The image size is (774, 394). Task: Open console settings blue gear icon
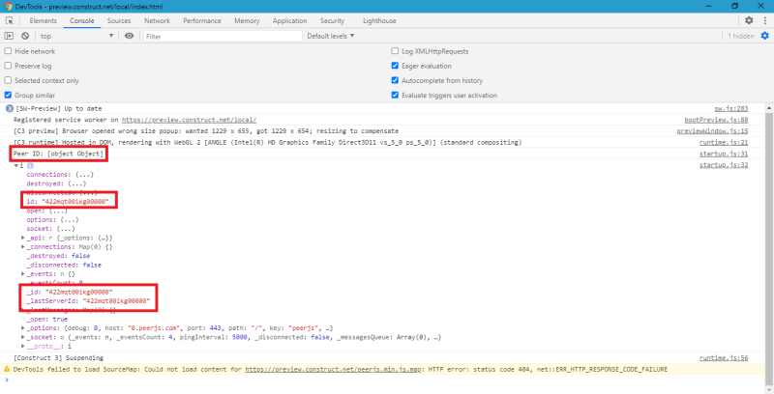tap(764, 36)
